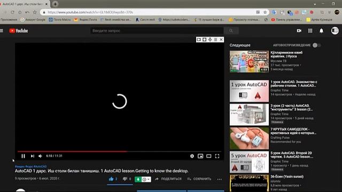Close the AutoCAD 1 дарс tab
The image size is (342, 192).
[46, 4]
